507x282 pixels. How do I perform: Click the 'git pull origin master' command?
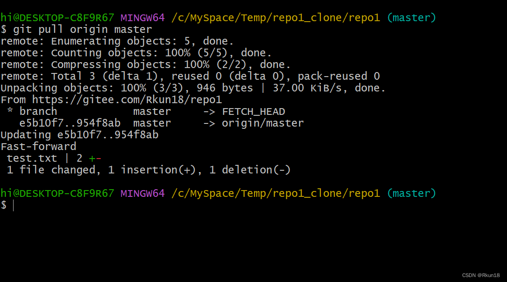[x=83, y=30]
